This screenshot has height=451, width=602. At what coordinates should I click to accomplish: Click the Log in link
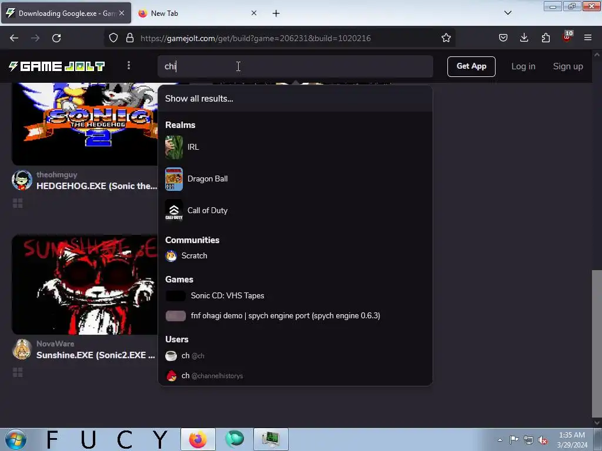523,66
